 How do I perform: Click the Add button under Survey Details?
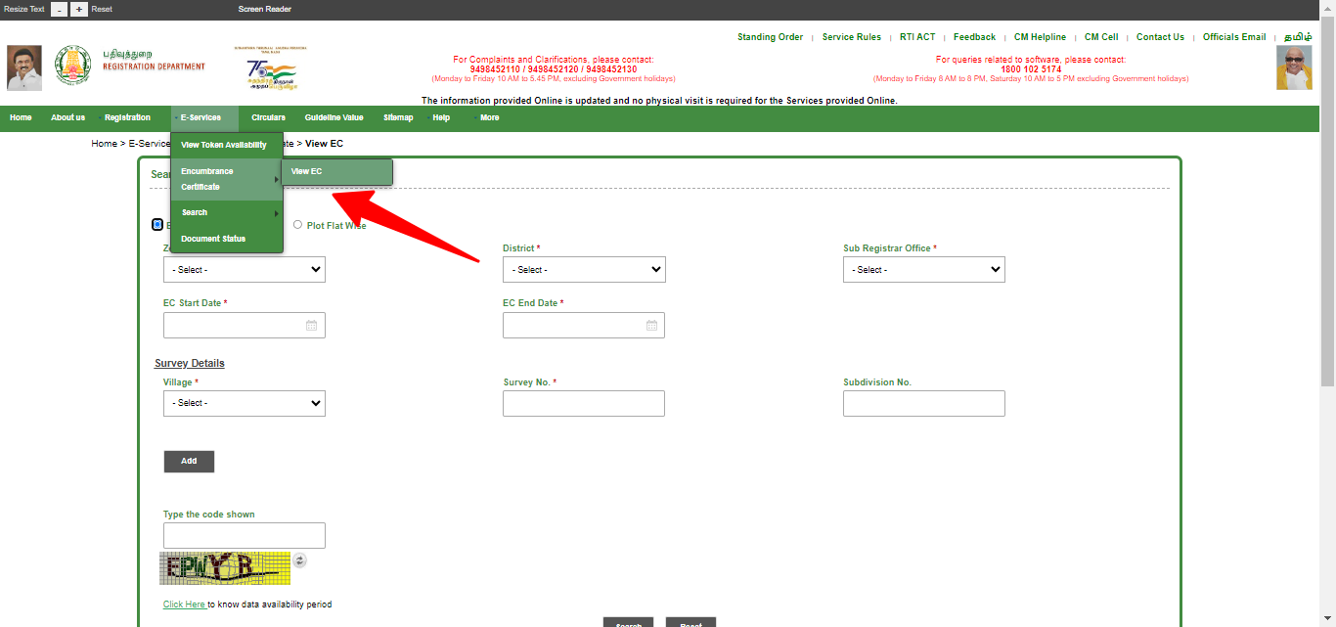(189, 461)
